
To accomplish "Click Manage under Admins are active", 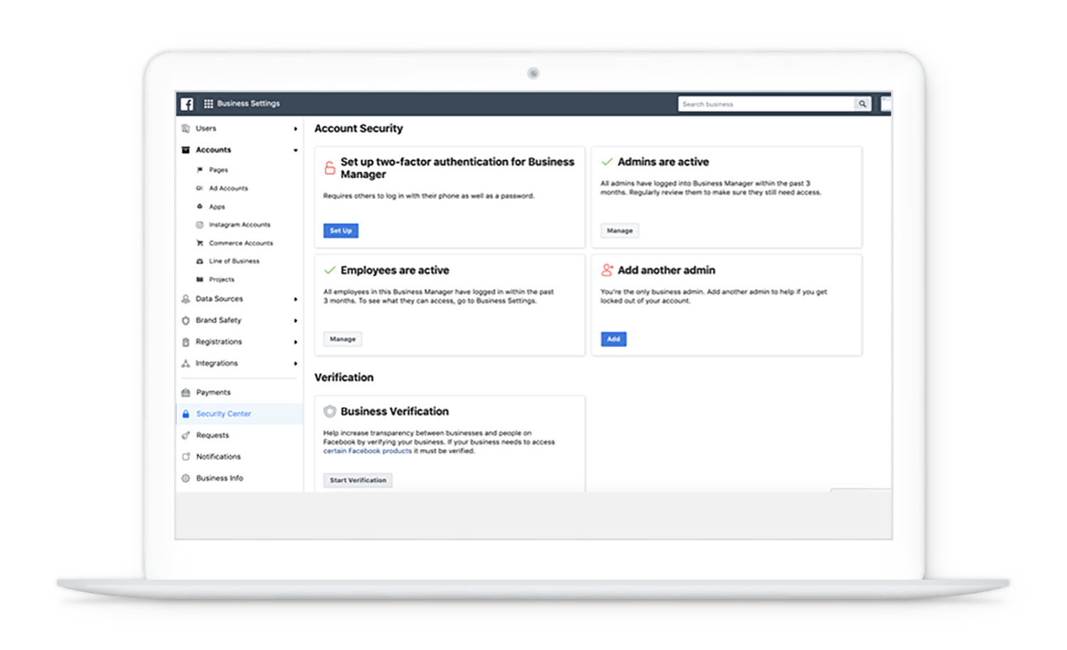I will (x=620, y=230).
